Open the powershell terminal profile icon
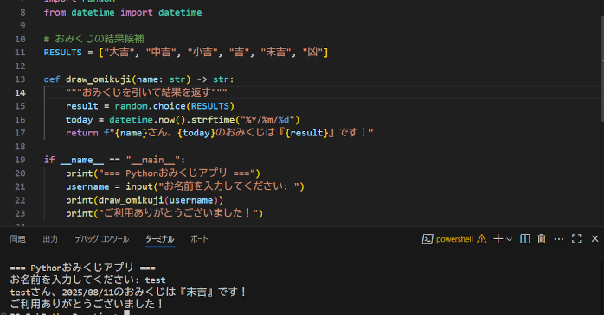The height and width of the screenshot is (315, 604). click(x=427, y=239)
